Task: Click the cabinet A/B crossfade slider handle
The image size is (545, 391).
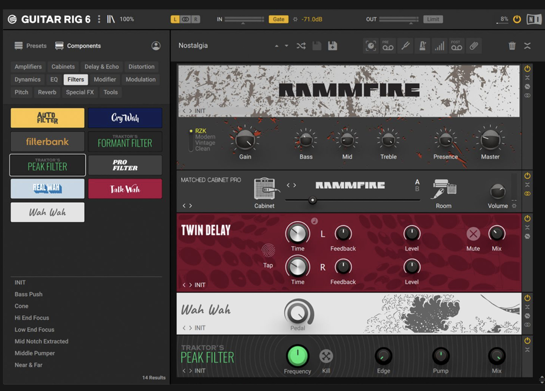Action: tap(313, 200)
